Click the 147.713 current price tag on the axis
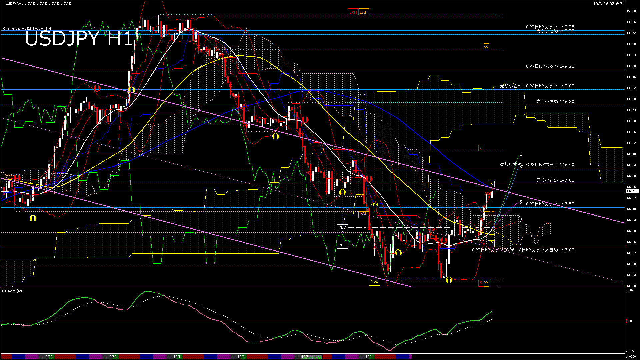The width and height of the screenshot is (640, 360). click(631, 191)
